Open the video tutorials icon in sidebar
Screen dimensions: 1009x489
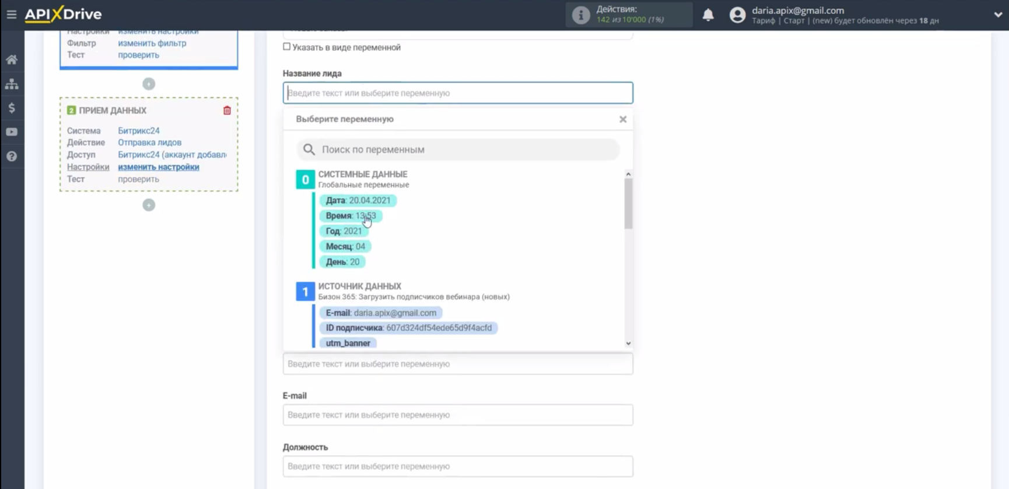[12, 132]
